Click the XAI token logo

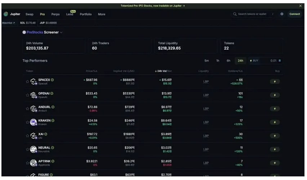[34, 136]
